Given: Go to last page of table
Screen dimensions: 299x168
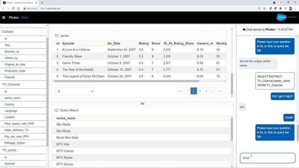Looking at the screenshot, I should 220,91.
